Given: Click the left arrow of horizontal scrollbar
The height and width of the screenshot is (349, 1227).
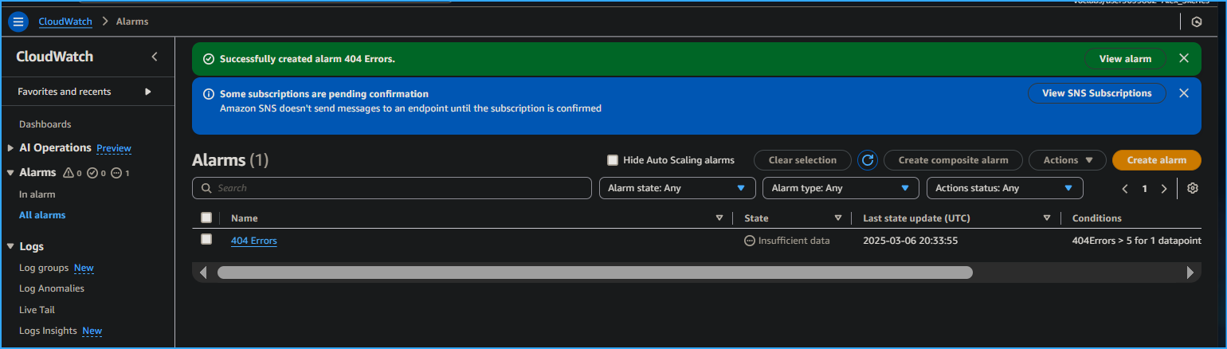Looking at the screenshot, I should point(203,273).
